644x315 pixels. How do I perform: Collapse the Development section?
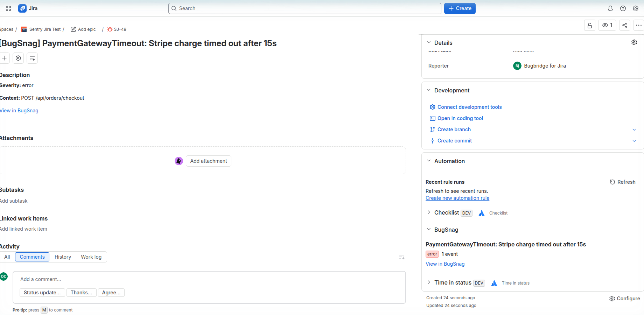pyautogui.click(x=429, y=90)
